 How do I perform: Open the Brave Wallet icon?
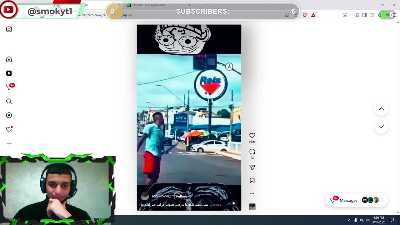pyautogui.click(x=372, y=15)
